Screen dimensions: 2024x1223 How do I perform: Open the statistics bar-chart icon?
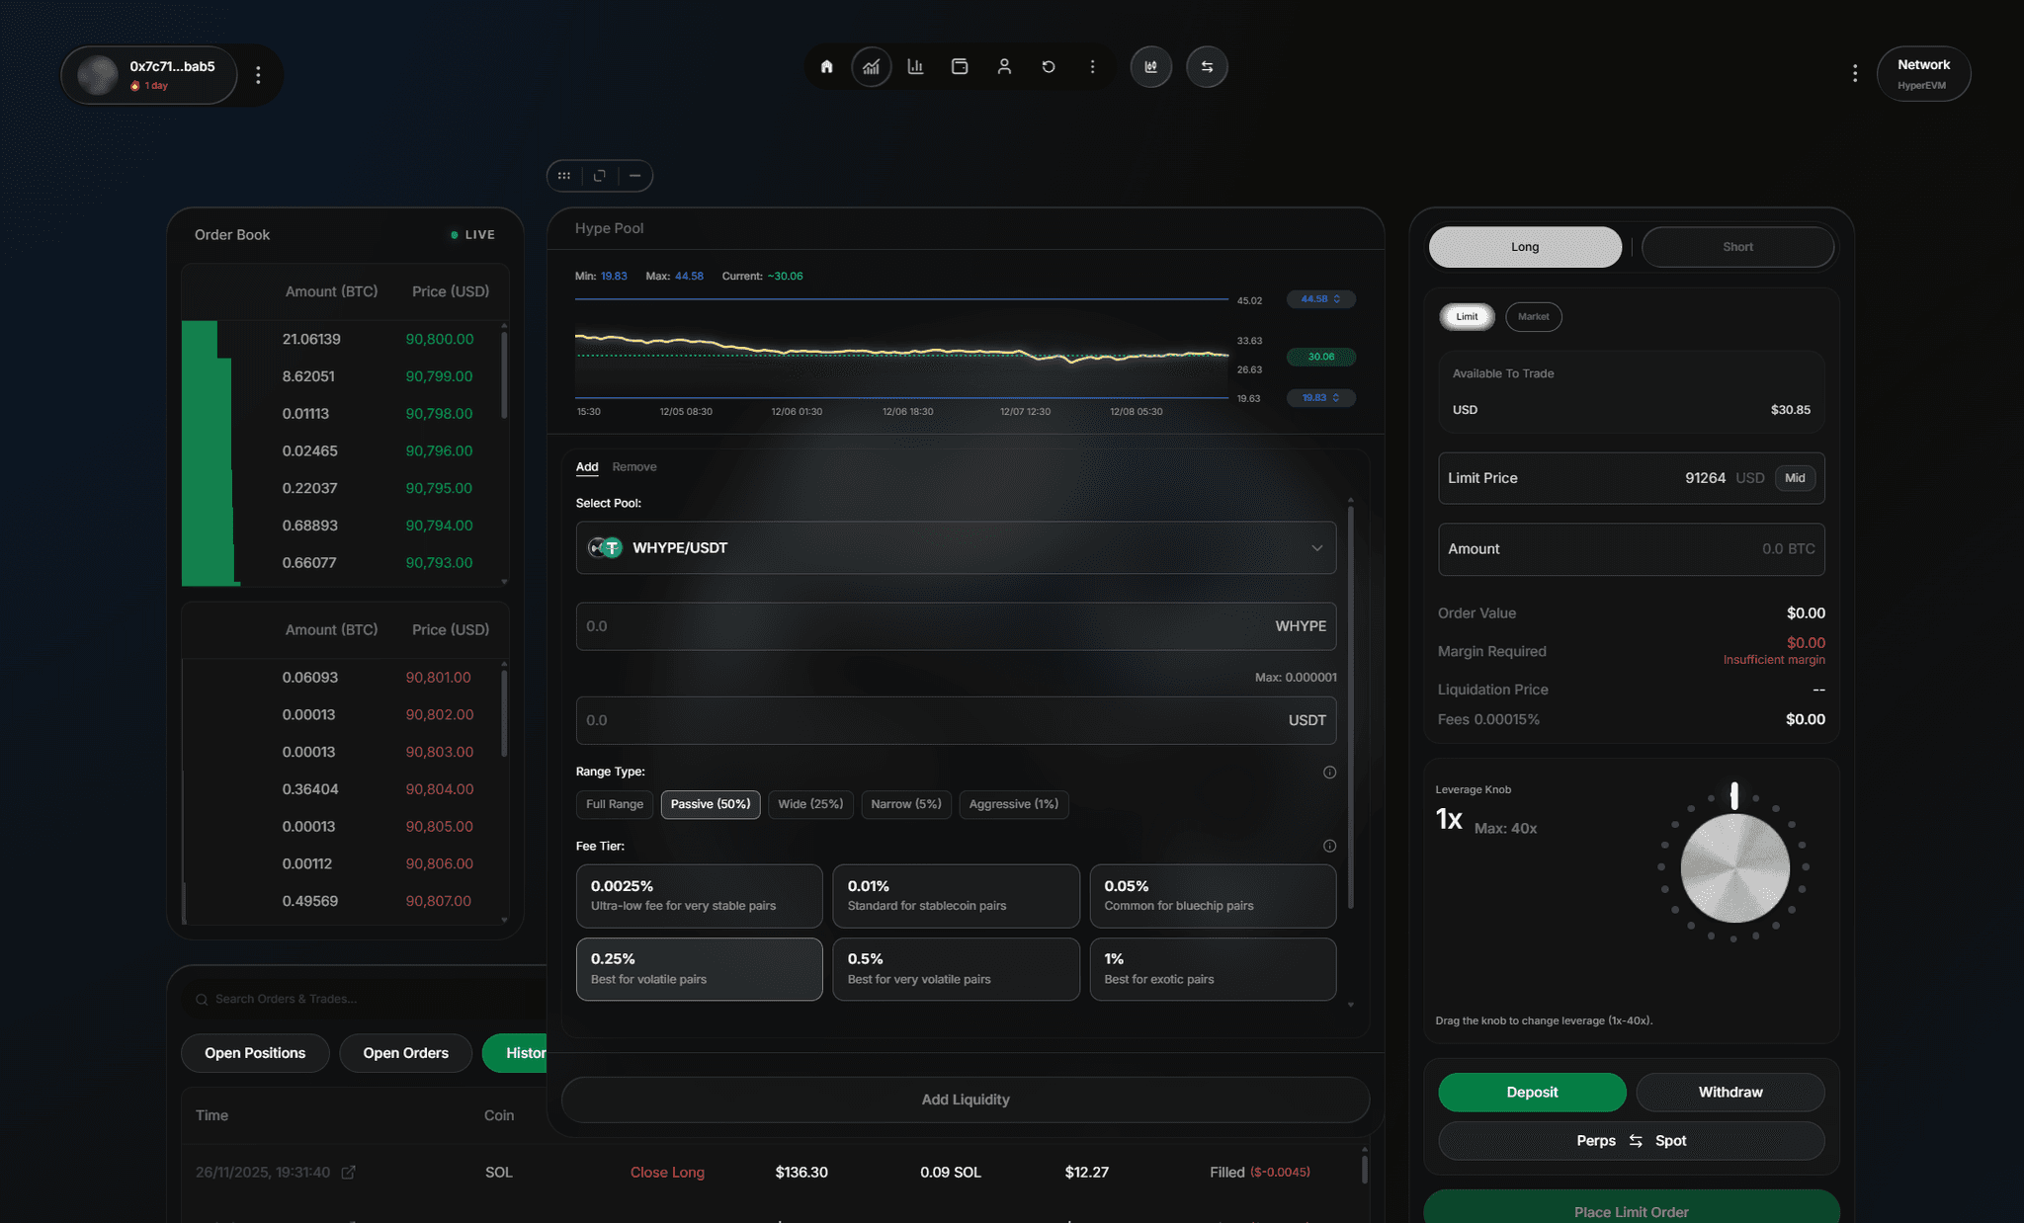(914, 66)
